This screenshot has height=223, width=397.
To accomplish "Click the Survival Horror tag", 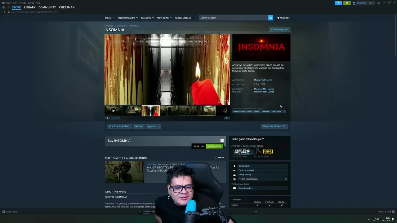I will 239,111.
